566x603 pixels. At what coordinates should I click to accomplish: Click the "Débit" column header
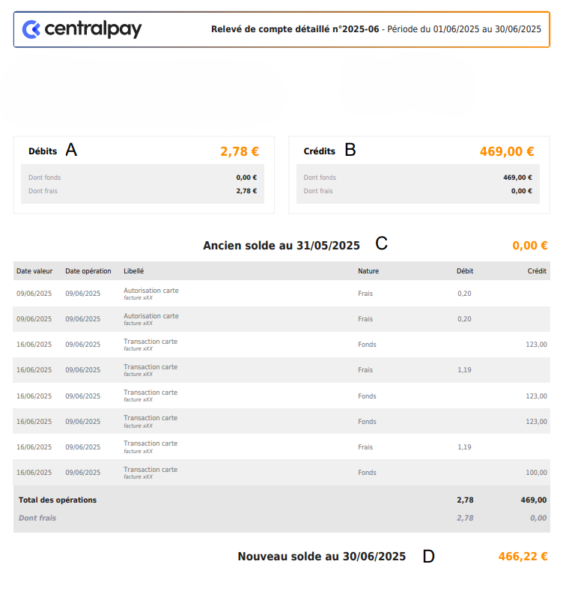click(x=465, y=271)
